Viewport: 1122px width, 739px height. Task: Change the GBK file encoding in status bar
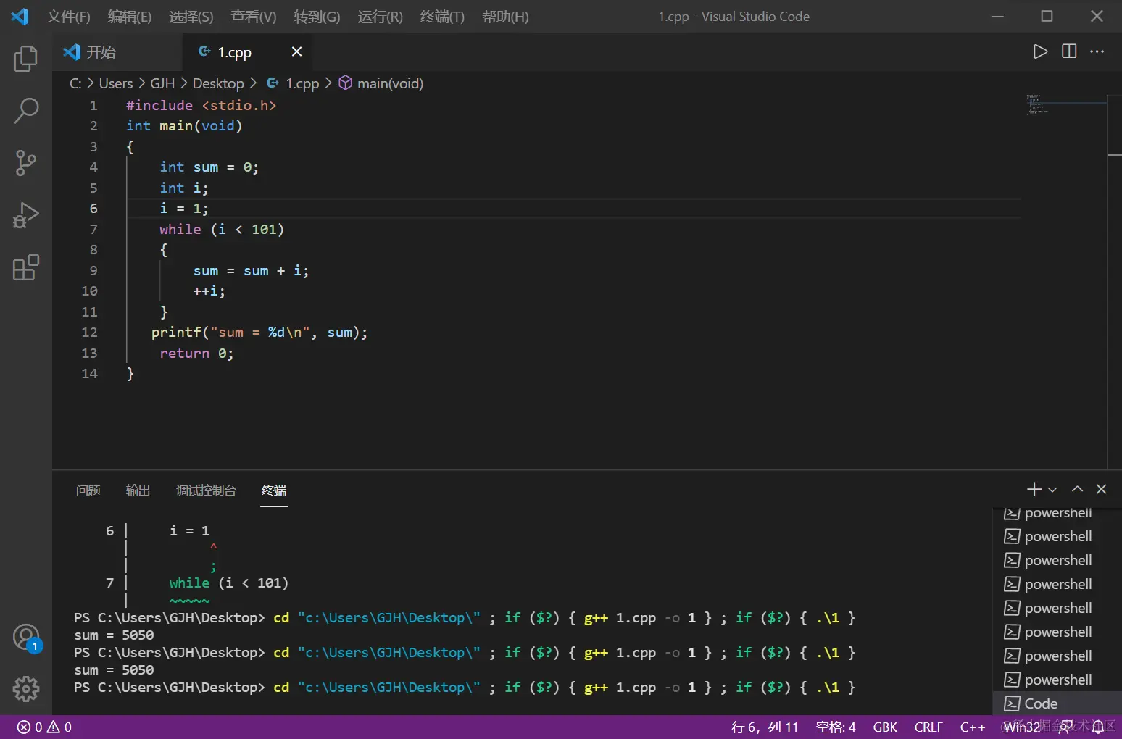pos(885,727)
